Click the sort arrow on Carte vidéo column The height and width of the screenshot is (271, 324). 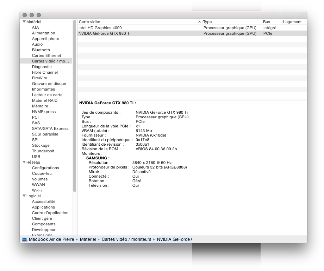tap(199, 22)
